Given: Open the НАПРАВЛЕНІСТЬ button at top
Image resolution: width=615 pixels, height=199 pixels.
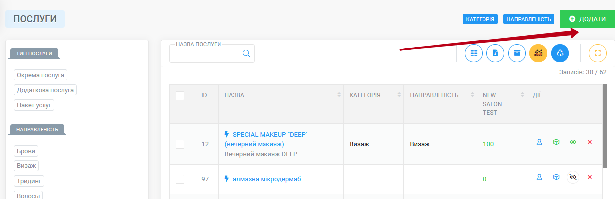Looking at the screenshot, I should pyautogui.click(x=528, y=19).
